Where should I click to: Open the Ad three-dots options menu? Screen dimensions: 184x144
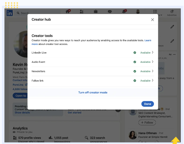click(x=174, y=54)
